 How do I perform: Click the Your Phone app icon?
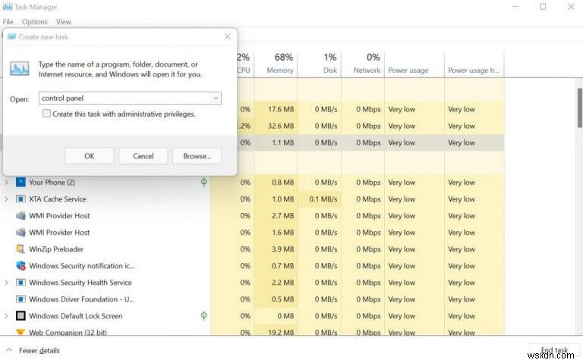20,182
